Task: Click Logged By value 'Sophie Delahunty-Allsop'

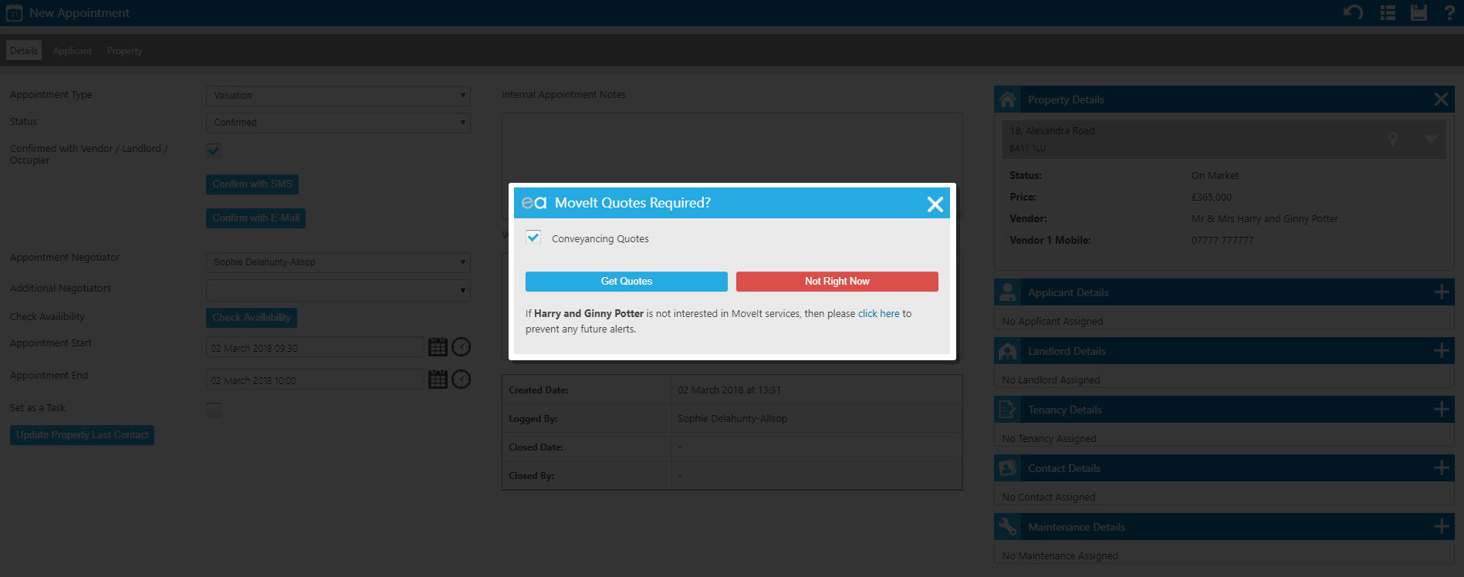Action: click(x=732, y=419)
